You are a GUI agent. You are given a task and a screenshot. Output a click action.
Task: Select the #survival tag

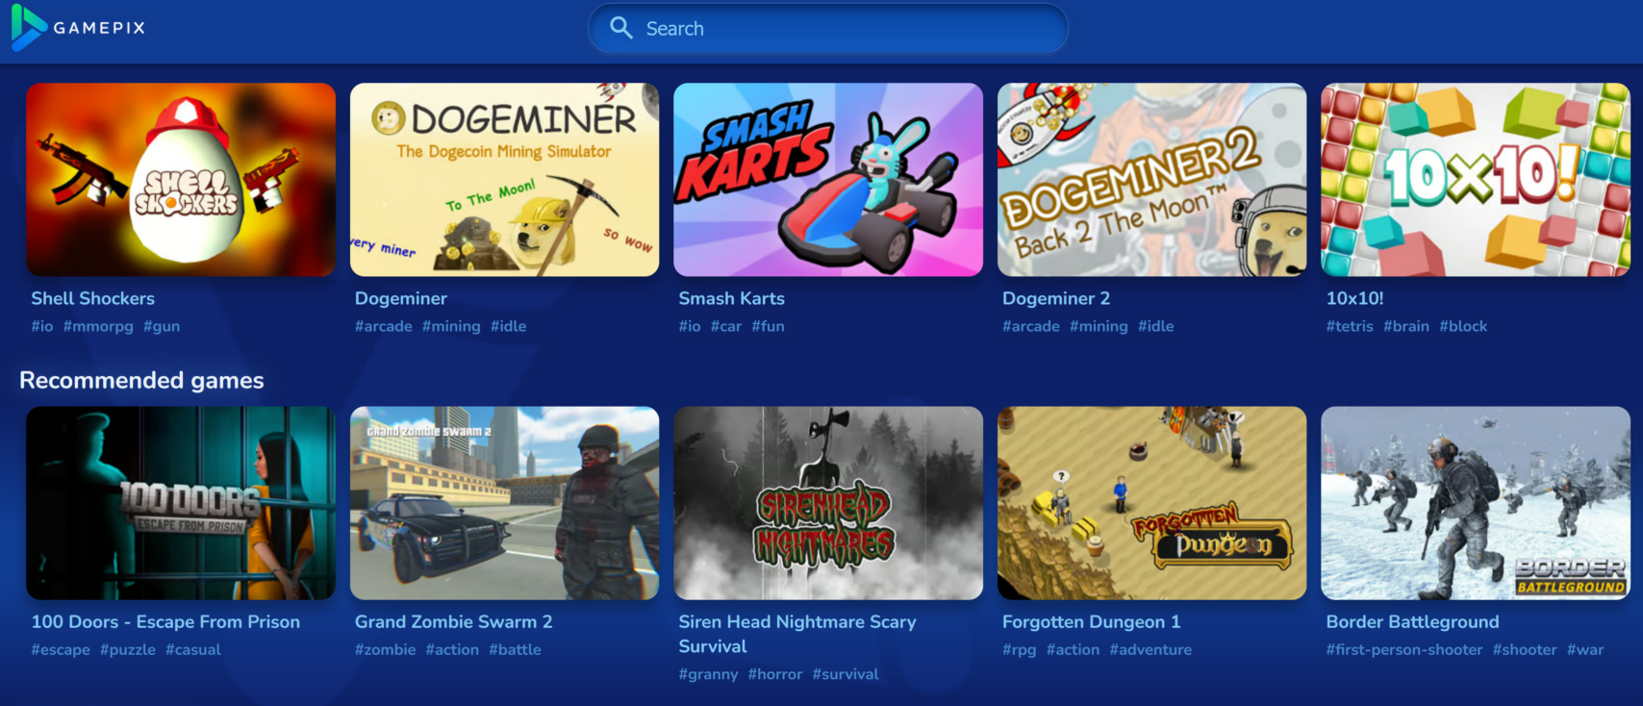point(846,674)
